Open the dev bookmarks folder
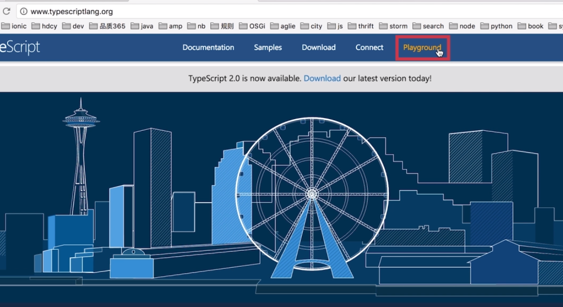563x307 pixels. (73, 26)
